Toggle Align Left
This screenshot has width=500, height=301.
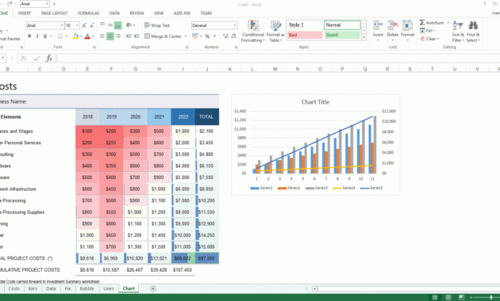[x=102, y=36]
